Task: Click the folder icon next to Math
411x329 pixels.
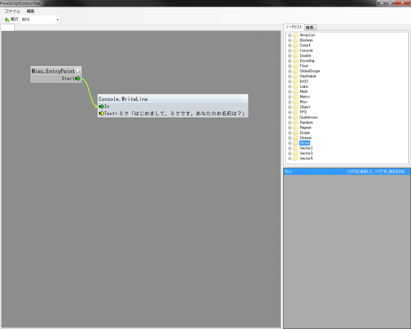Action: point(296,92)
